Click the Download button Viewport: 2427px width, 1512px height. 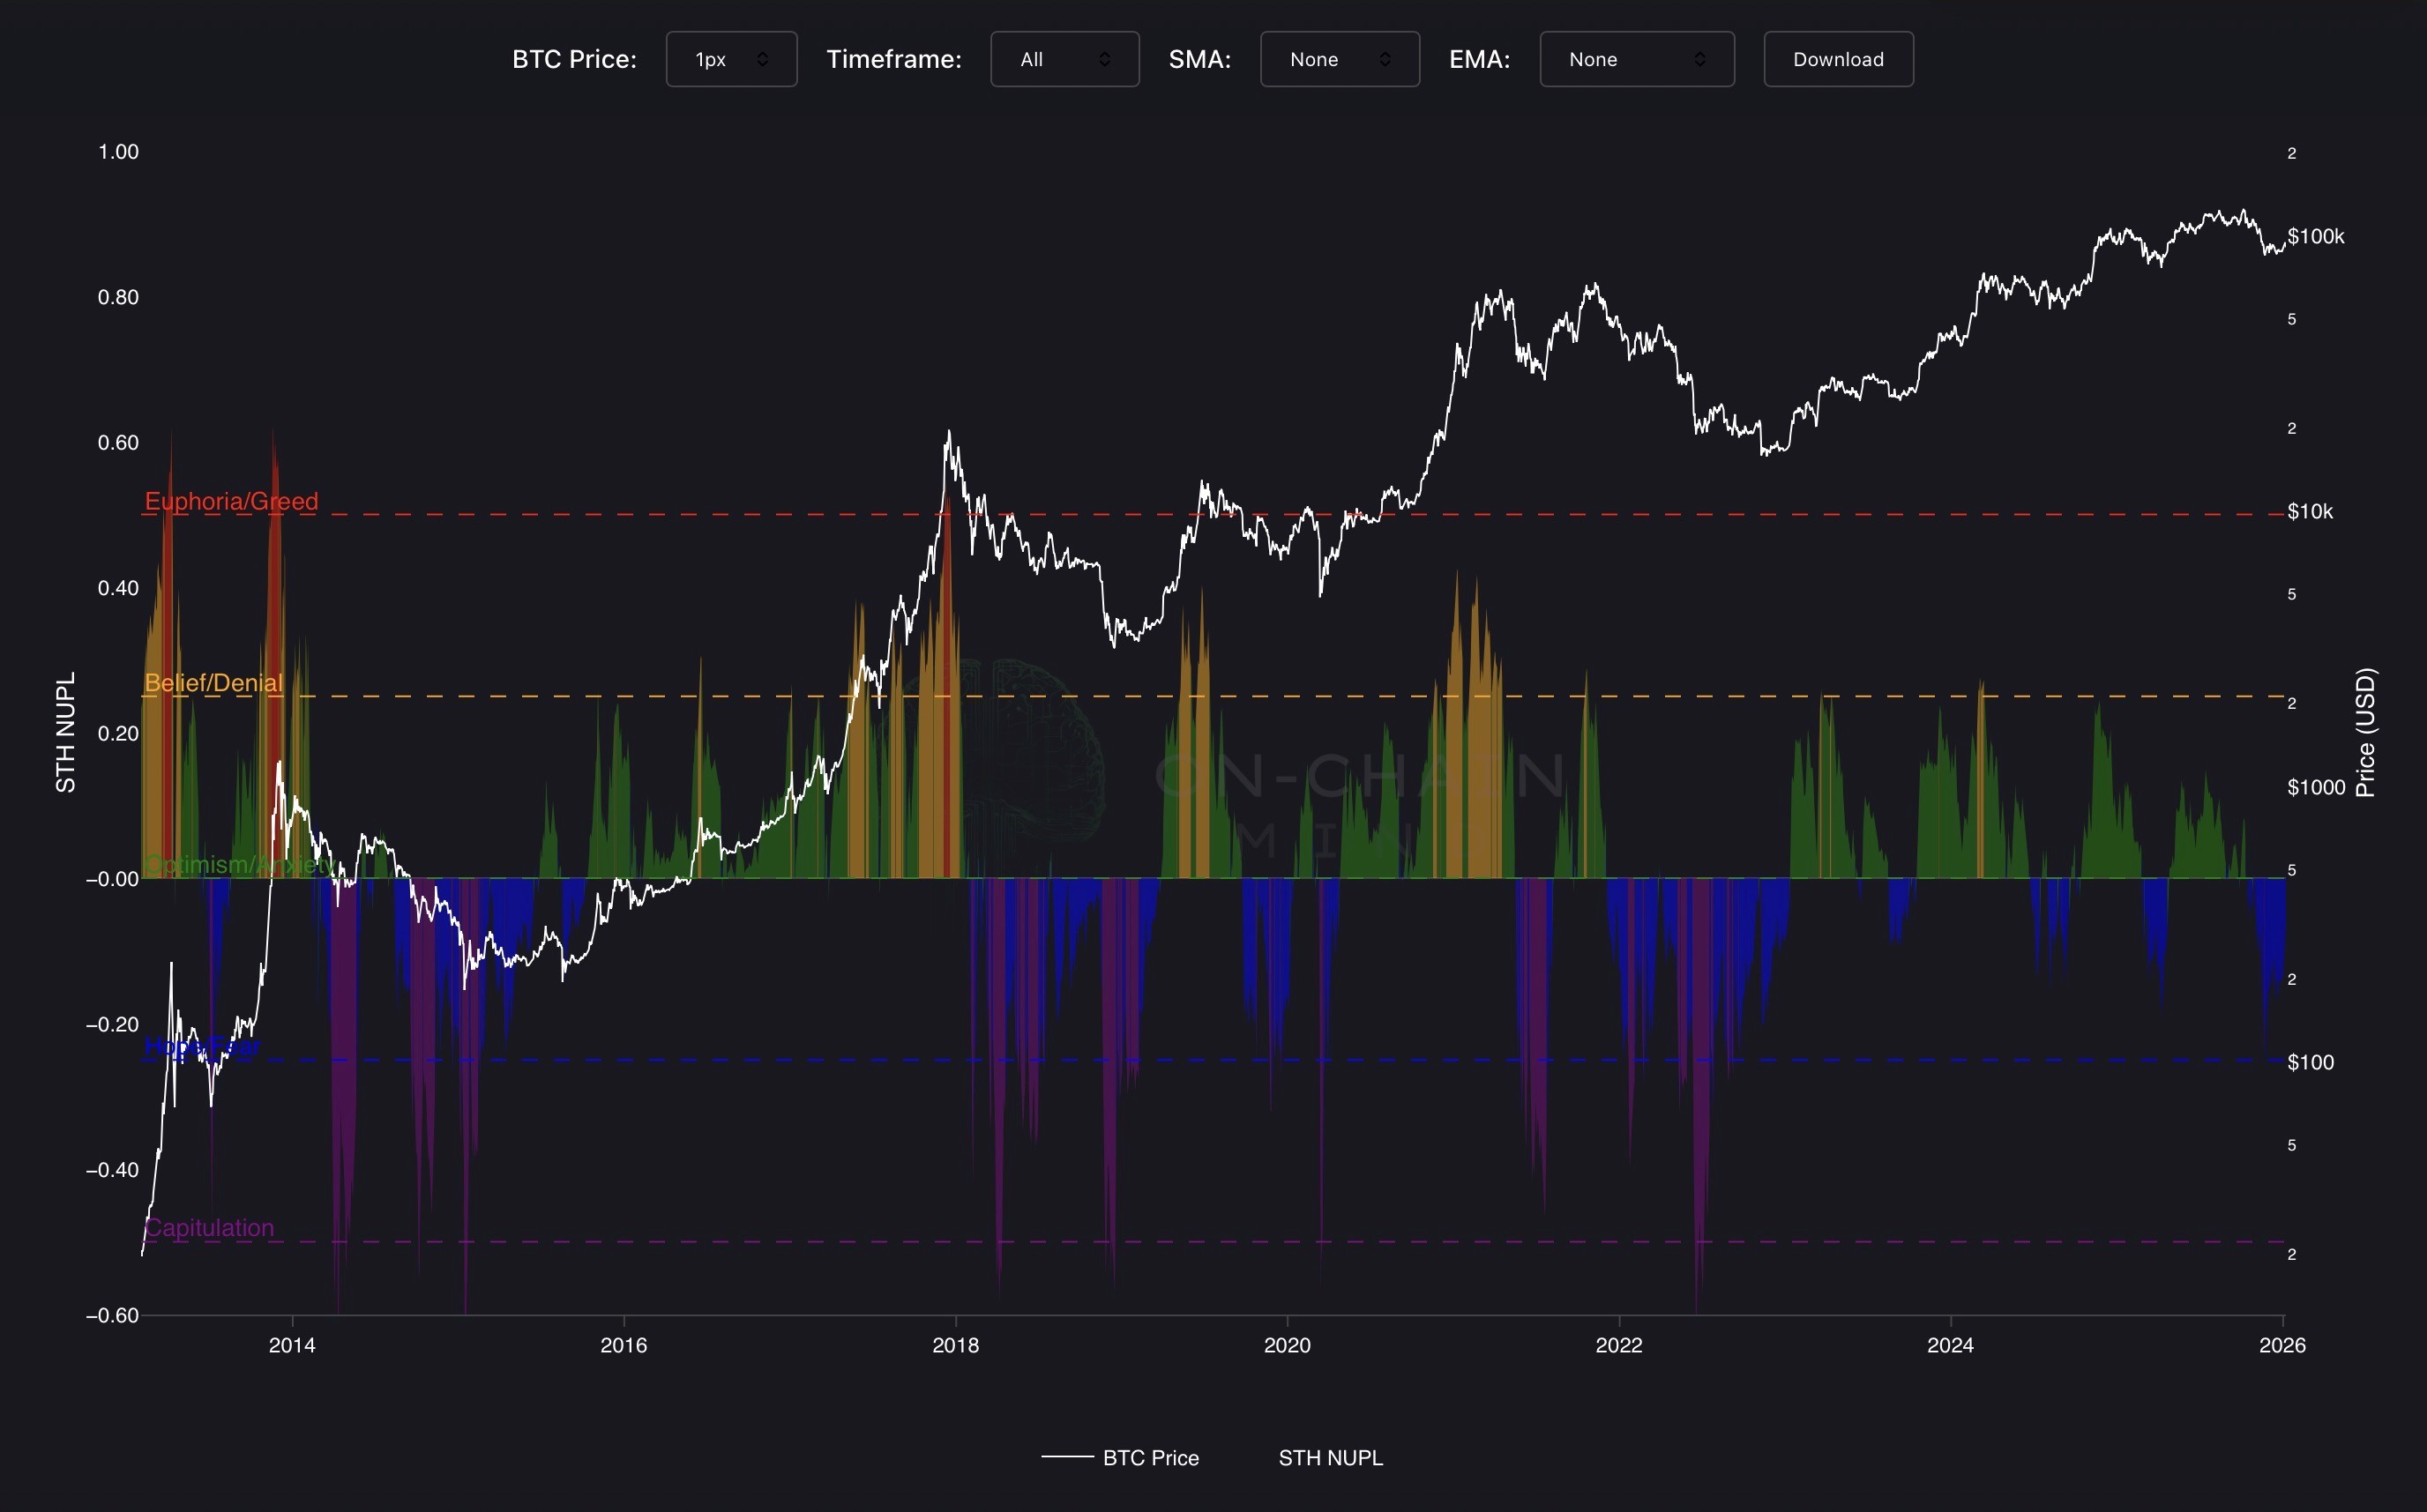[1838, 59]
